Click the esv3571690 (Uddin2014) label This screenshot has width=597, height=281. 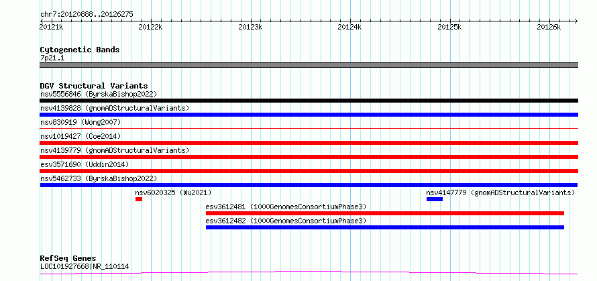tap(85, 164)
